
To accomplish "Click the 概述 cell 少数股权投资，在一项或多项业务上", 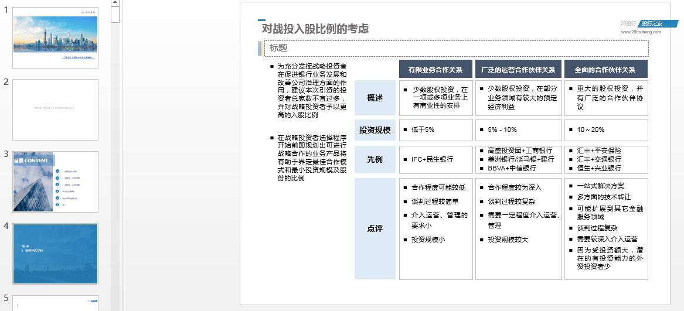I will pos(436,98).
